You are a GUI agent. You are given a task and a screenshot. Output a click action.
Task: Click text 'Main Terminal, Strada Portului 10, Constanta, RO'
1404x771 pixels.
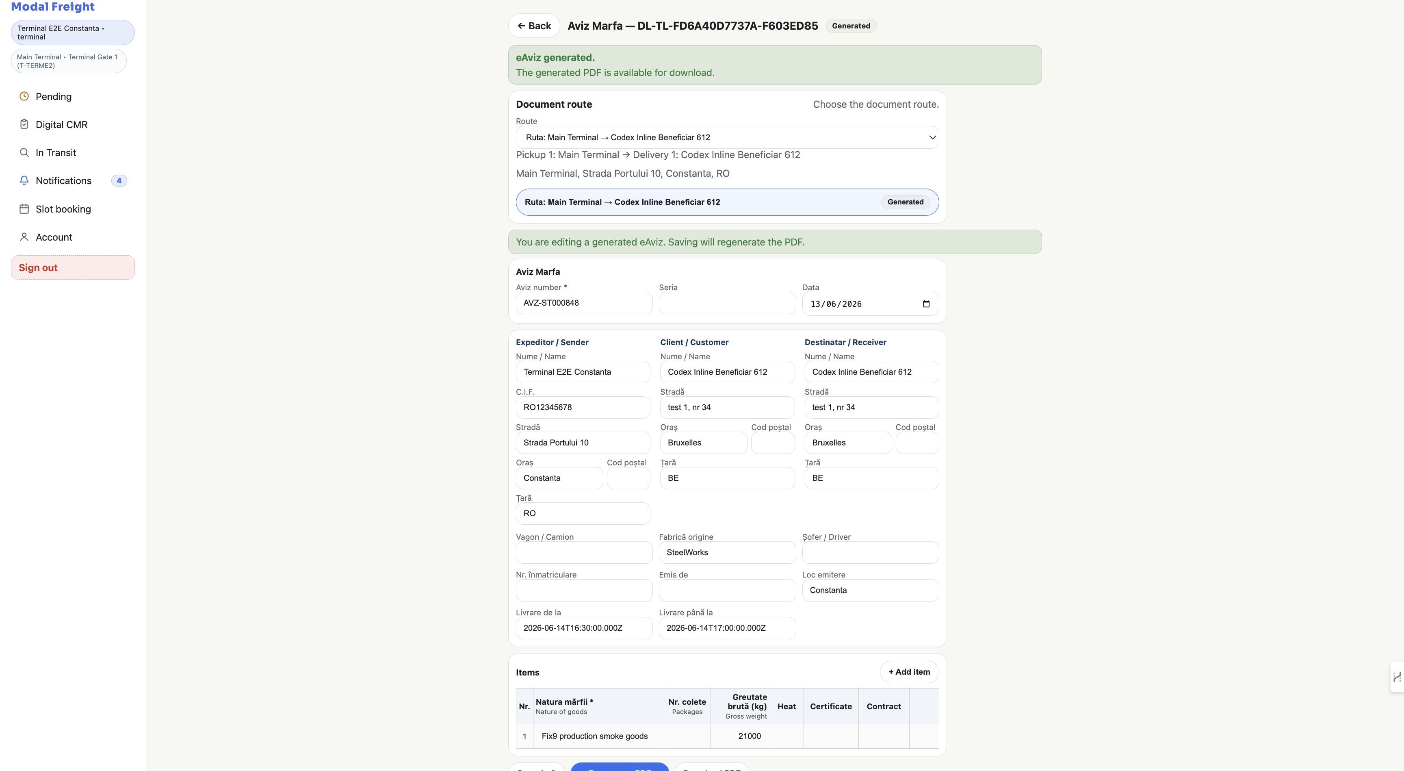(622, 174)
